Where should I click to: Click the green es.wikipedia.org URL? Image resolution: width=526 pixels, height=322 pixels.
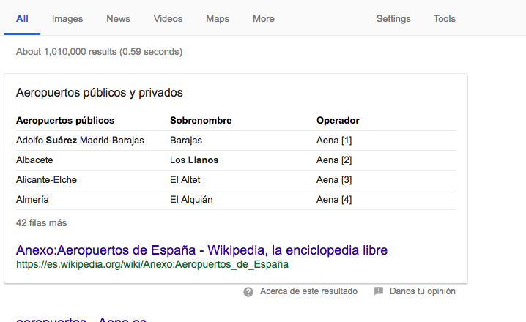[152, 264]
